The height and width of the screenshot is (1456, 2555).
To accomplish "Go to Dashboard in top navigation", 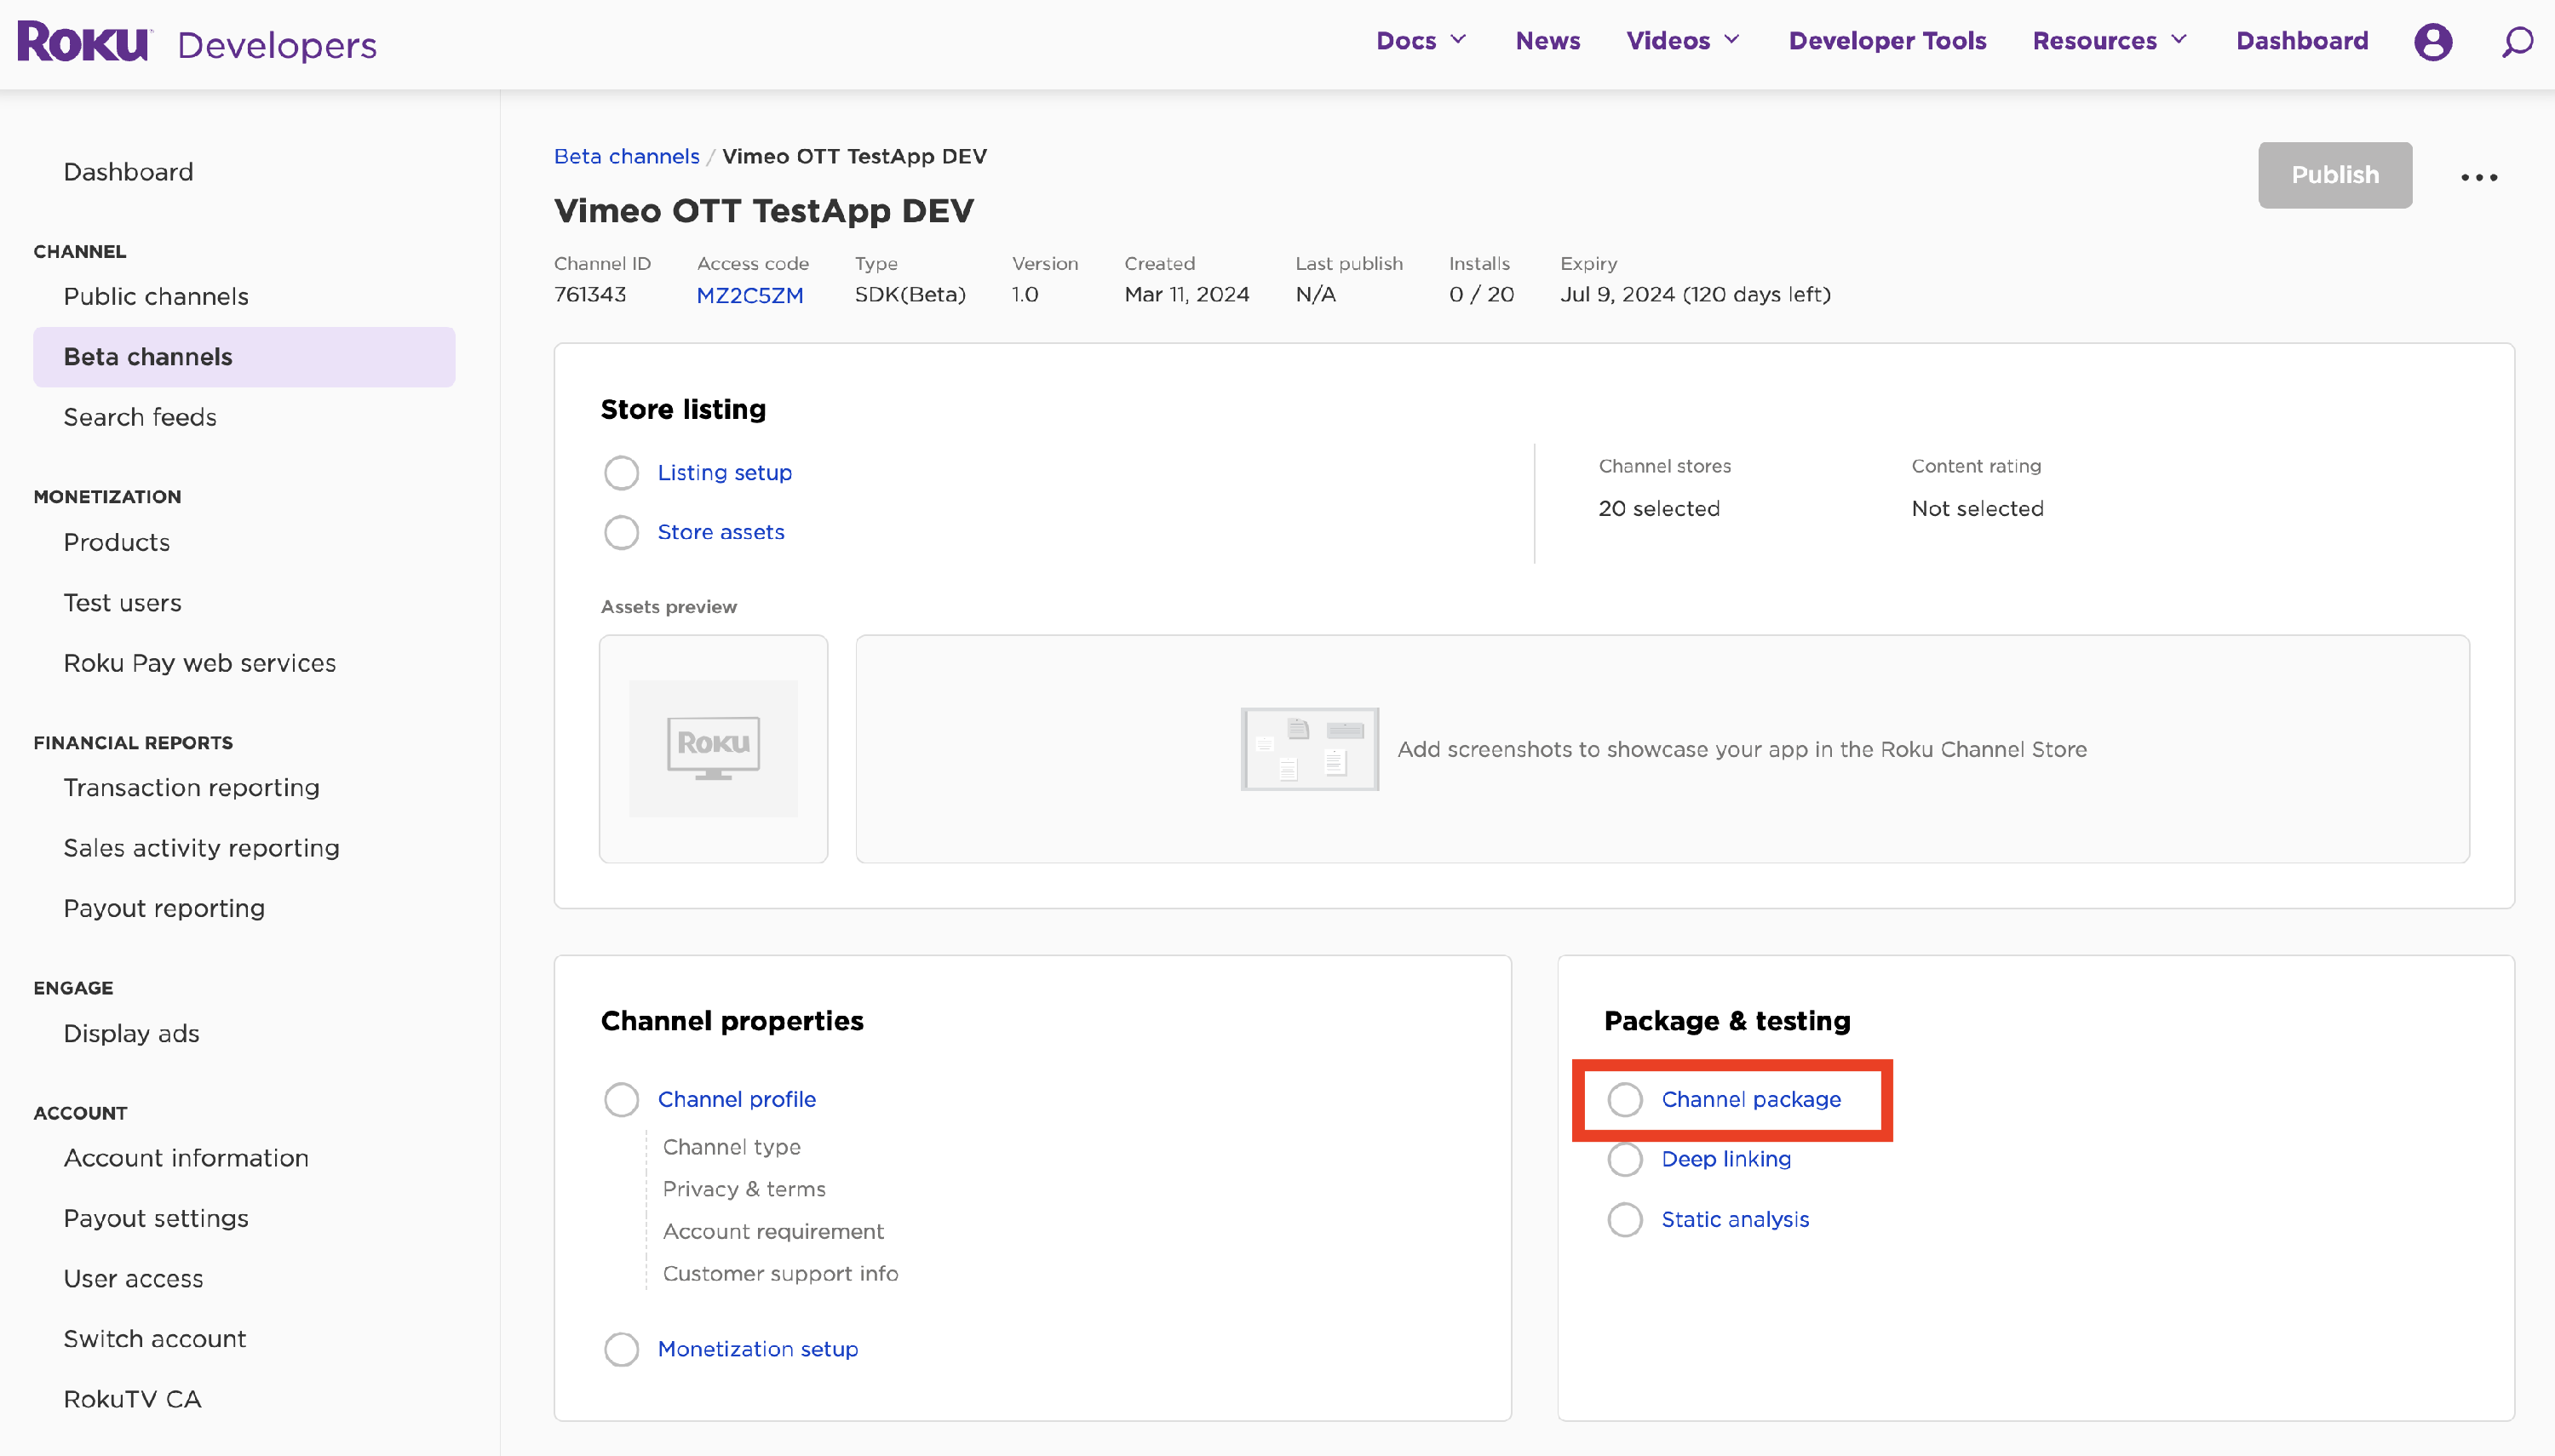I will pos(2302,41).
